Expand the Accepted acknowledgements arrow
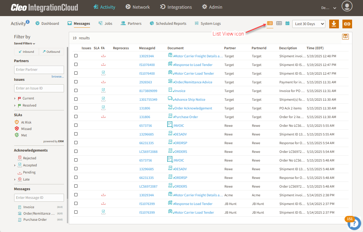Viewport: 363px width, 232px height. tap(15, 165)
